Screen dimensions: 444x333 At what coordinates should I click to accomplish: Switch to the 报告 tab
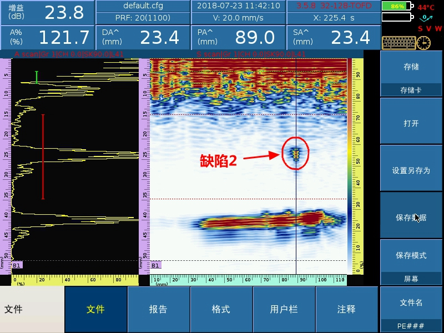tap(158, 309)
